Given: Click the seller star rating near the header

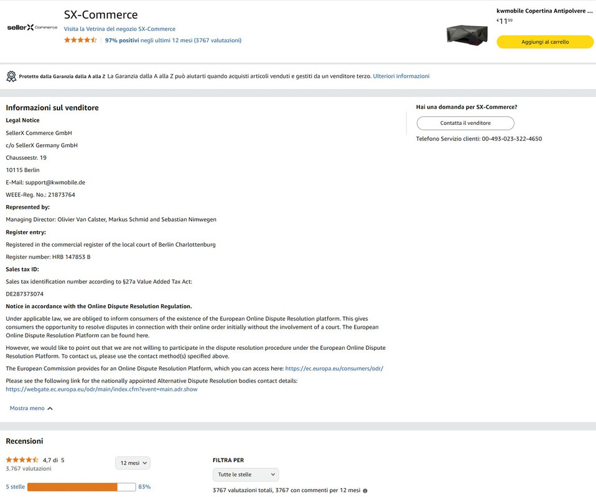Looking at the screenshot, I should tap(80, 40).
